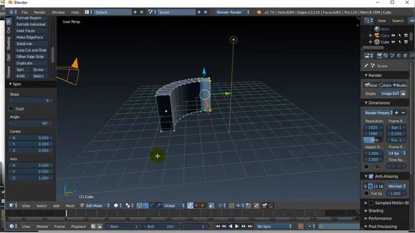
Task: Enable Sampled Motion Blur checkbox
Action: click(371, 203)
